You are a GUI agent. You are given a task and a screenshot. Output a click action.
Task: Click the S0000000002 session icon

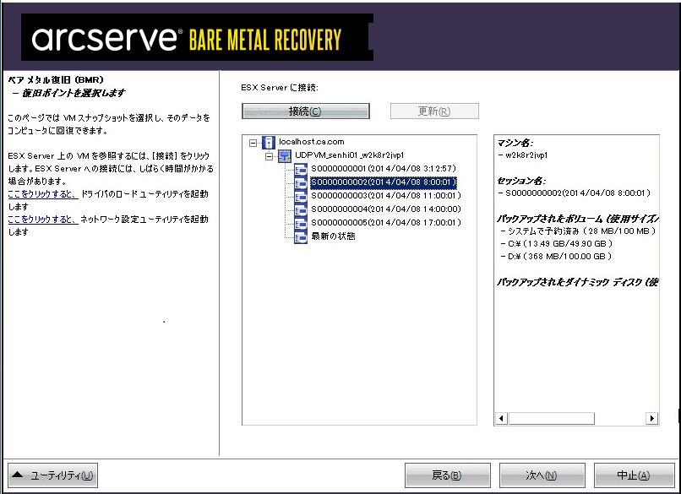coord(301,182)
